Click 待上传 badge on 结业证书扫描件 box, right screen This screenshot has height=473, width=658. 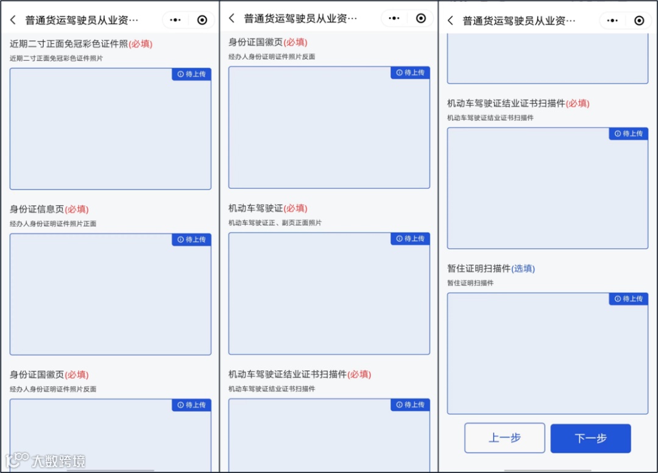[x=629, y=134]
